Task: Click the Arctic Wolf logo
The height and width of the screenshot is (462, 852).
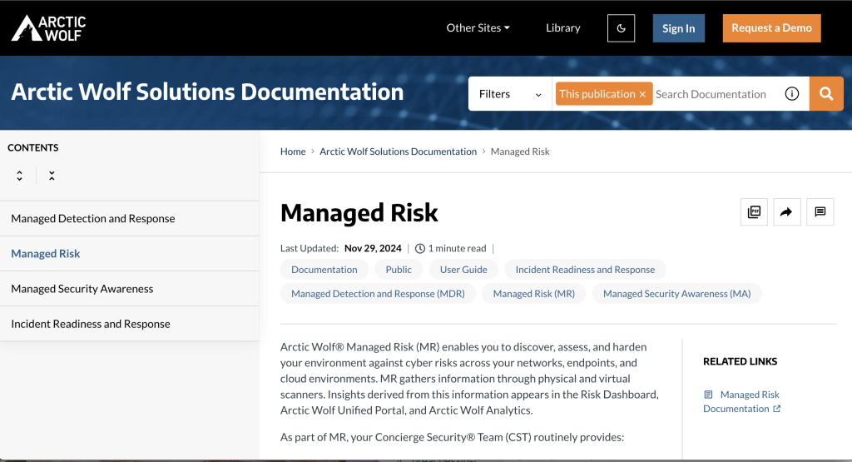Action: tap(49, 27)
